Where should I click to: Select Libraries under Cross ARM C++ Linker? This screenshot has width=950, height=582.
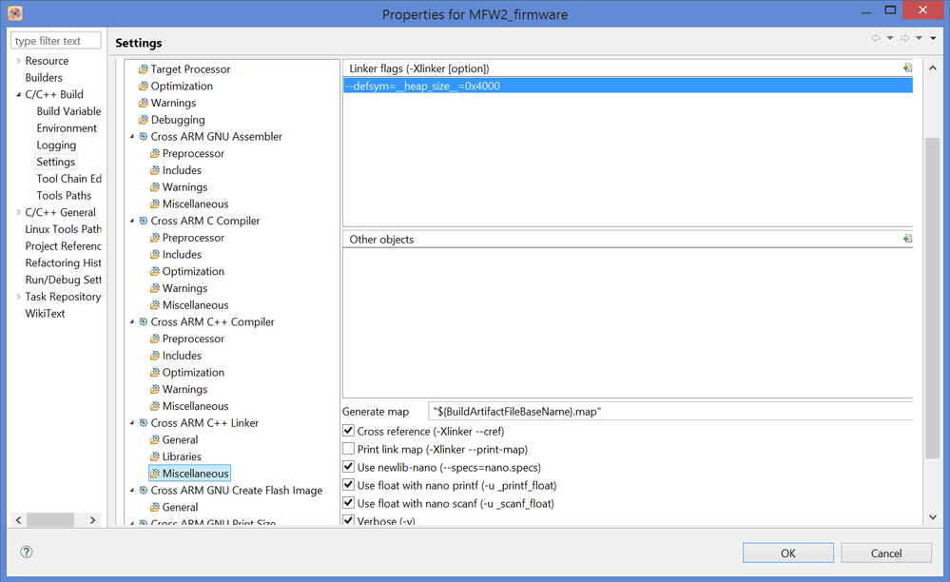(x=182, y=456)
